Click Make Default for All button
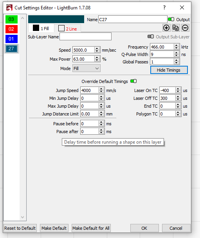This screenshot has height=238, width=200. pyautogui.click(x=91, y=228)
